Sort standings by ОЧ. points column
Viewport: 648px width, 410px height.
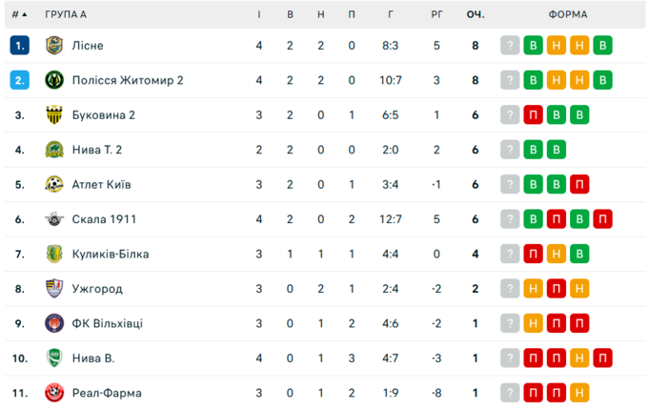tap(475, 14)
